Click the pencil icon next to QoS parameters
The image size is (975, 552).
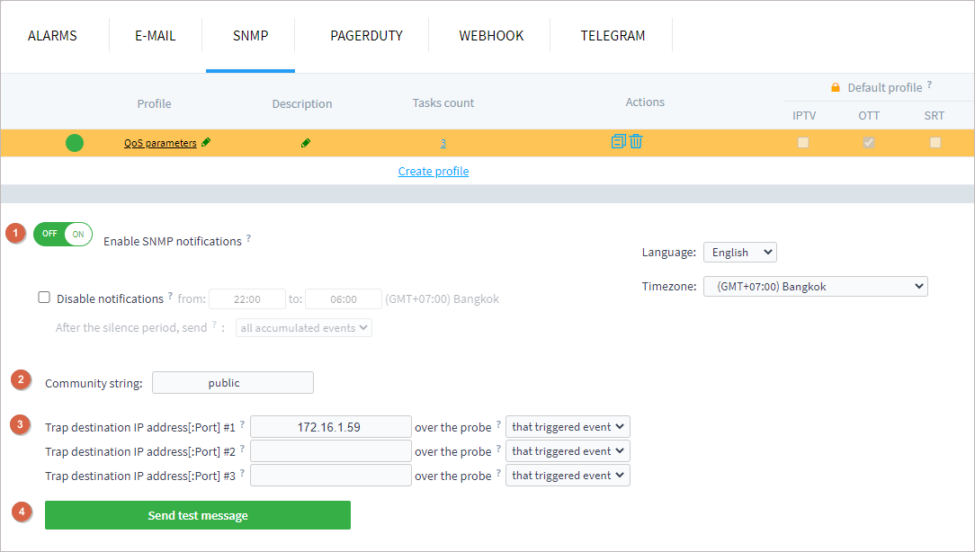[207, 143]
